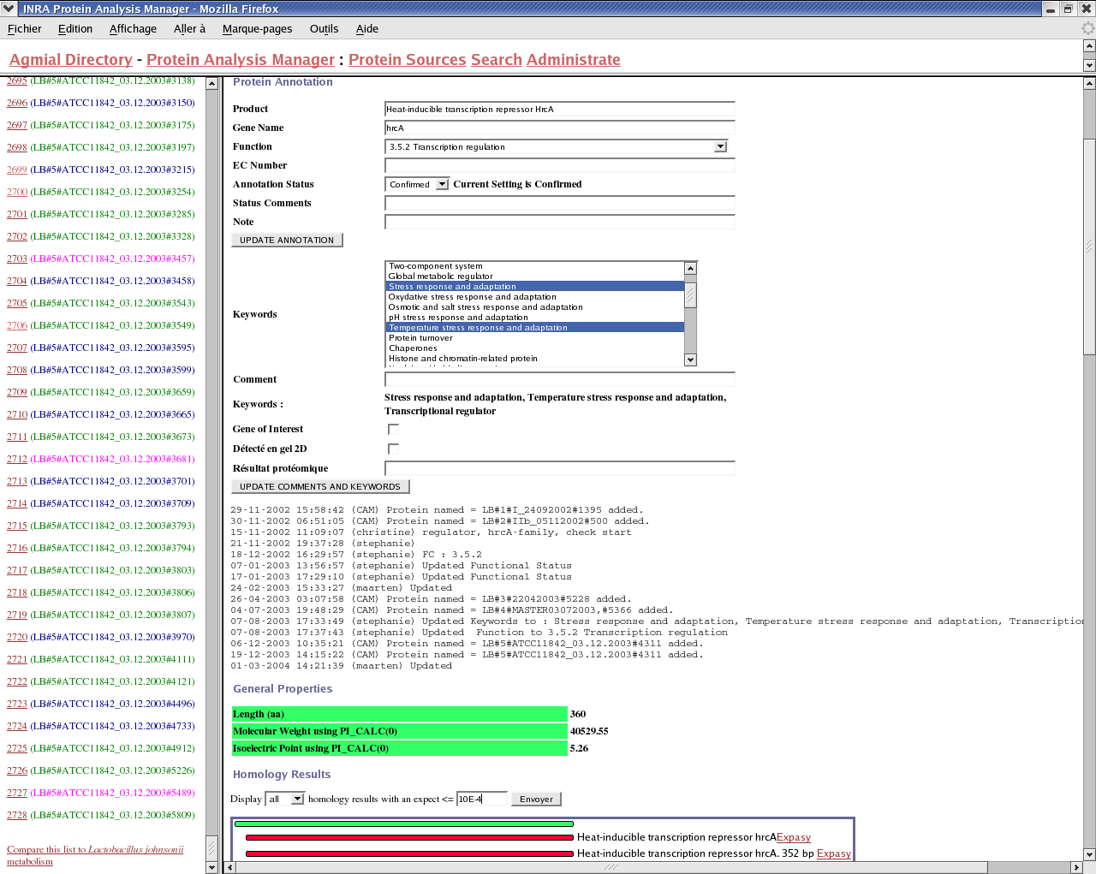
Task: Click main annotation frame scroll-up arrow
Action: click(x=1089, y=84)
